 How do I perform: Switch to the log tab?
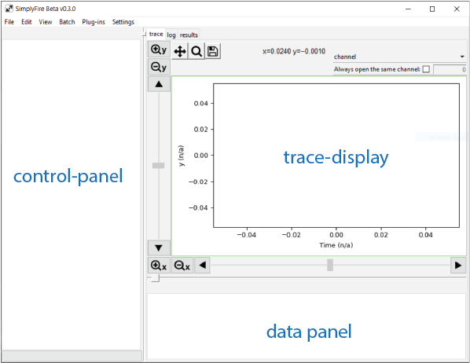pos(171,35)
